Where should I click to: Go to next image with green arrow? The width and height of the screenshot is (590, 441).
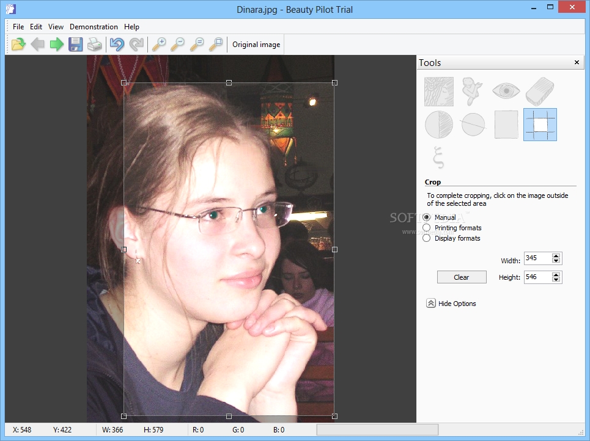click(x=56, y=45)
